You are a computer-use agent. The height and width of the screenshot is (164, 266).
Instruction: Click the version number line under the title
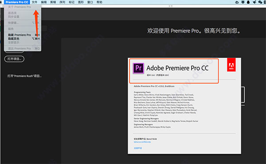pos(158,75)
